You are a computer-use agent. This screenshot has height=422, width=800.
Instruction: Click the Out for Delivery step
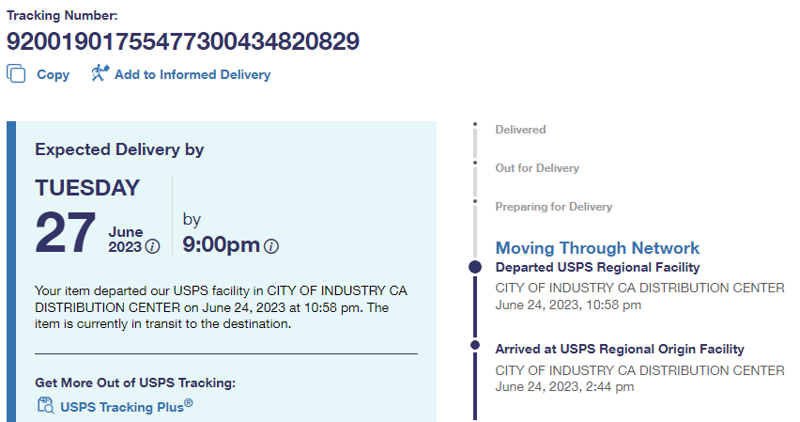point(537,168)
